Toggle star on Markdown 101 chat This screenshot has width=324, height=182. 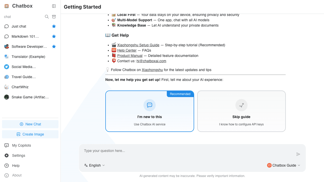[54, 36]
